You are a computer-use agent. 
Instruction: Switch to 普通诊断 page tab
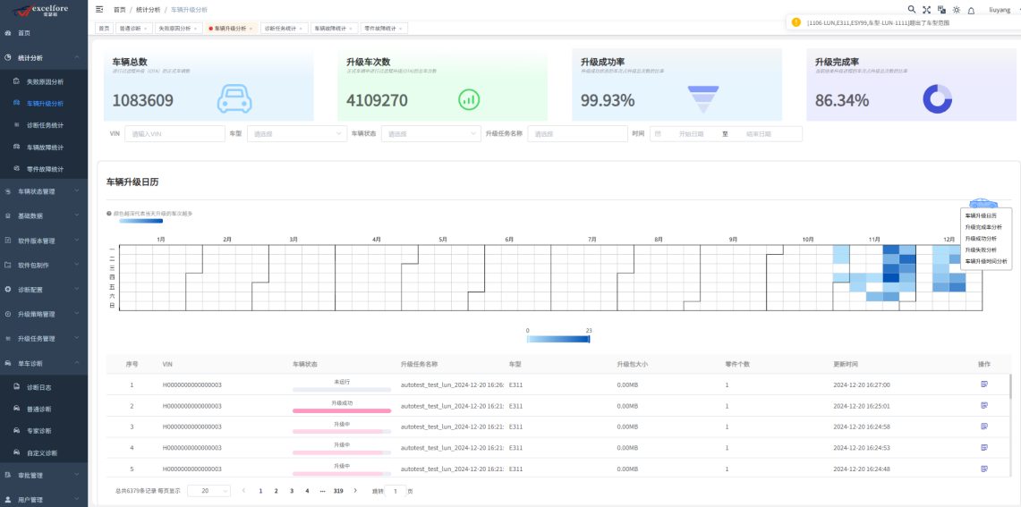(133, 29)
